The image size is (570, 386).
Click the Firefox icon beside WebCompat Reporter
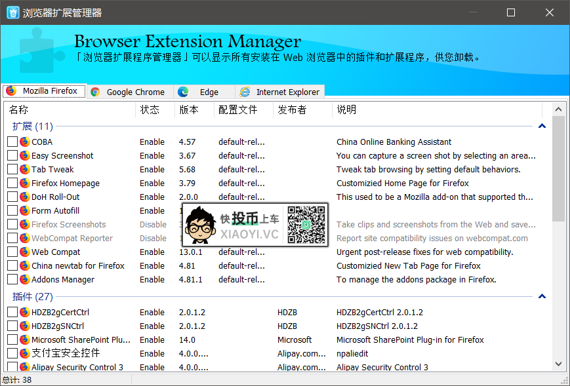pos(25,238)
